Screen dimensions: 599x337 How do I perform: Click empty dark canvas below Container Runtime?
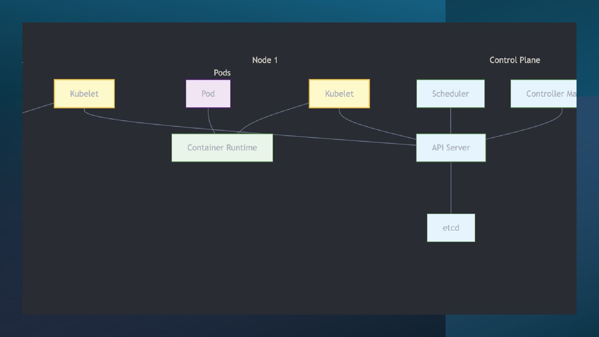(x=222, y=234)
